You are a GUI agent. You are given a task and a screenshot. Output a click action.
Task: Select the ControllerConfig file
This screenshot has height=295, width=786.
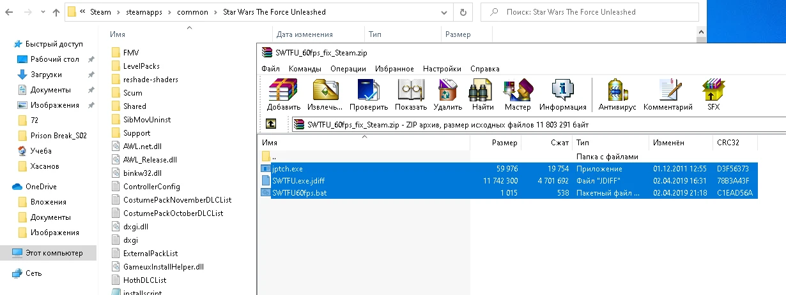tap(145, 186)
